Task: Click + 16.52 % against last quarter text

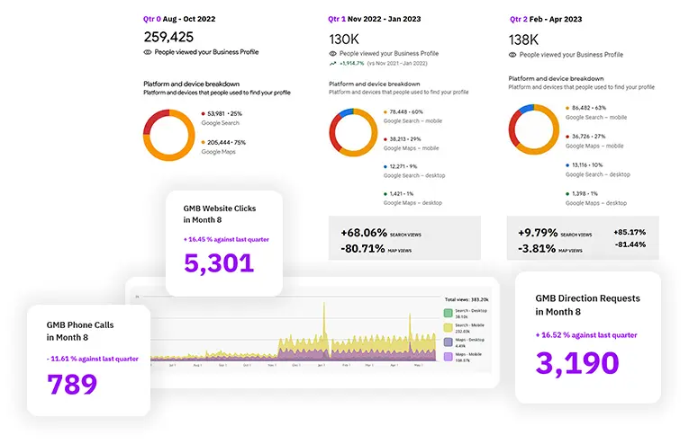Action: pos(586,335)
